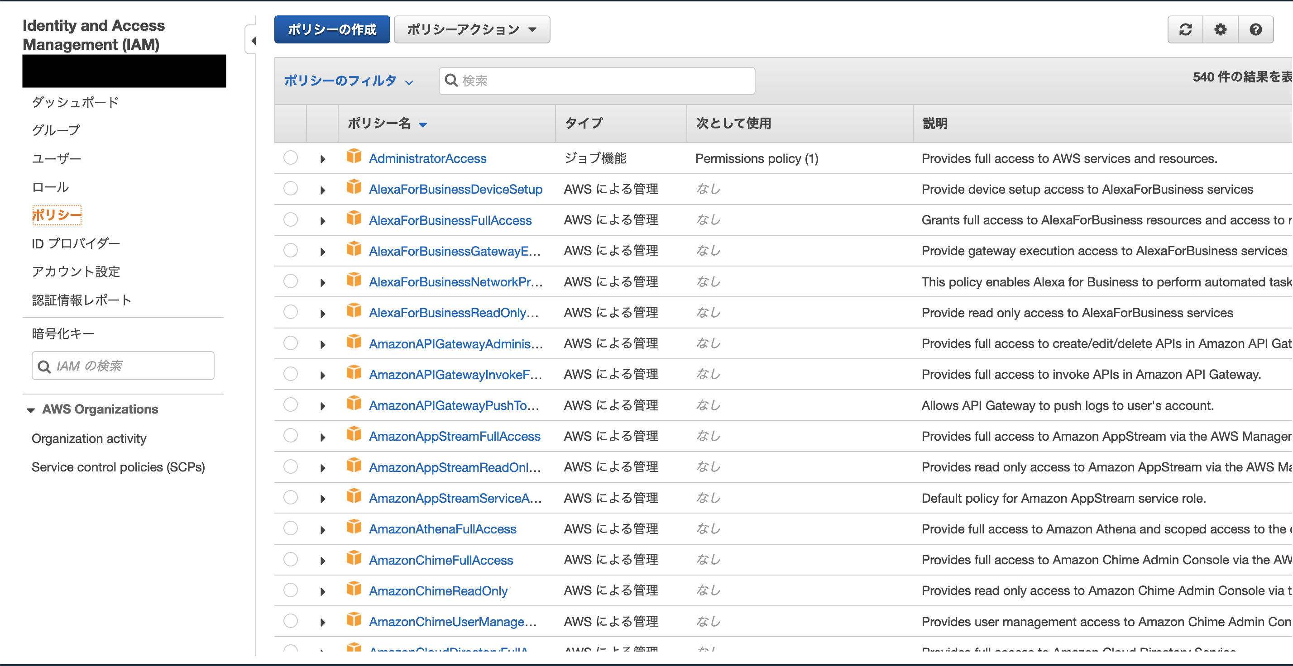Go to ロール in sidebar
Screen dimensions: 1293x666
pyautogui.click(x=50, y=187)
